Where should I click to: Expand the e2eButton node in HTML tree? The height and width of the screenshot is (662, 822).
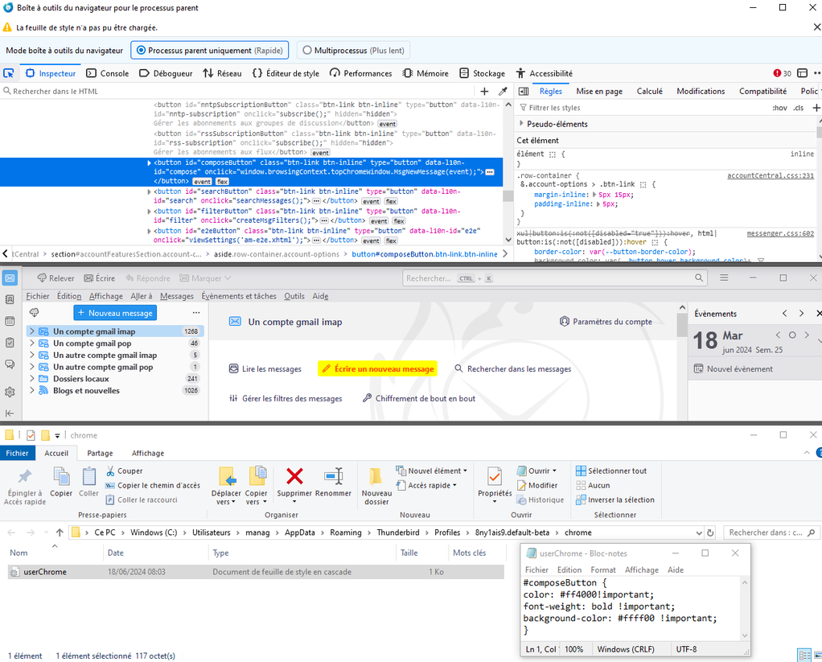click(150, 231)
